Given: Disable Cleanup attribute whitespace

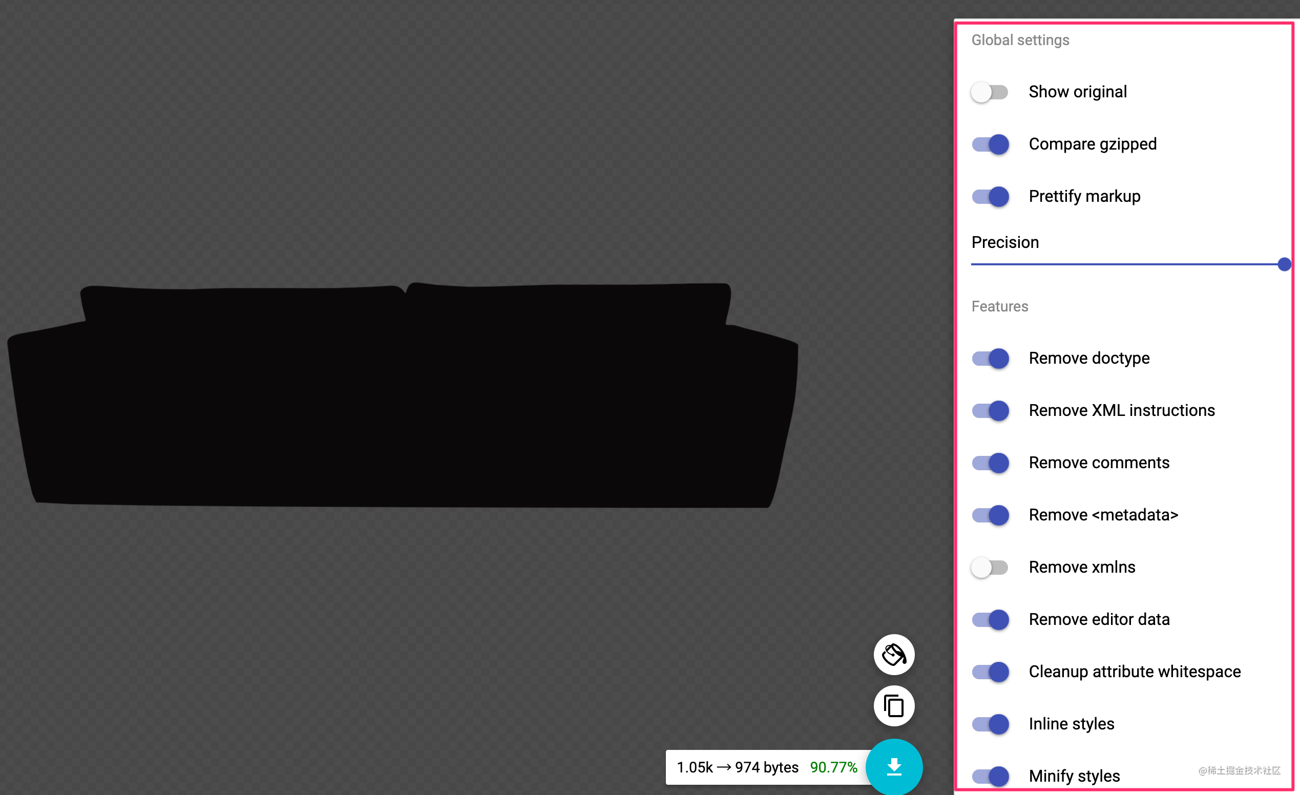Looking at the screenshot, I should tap(990, 672).
